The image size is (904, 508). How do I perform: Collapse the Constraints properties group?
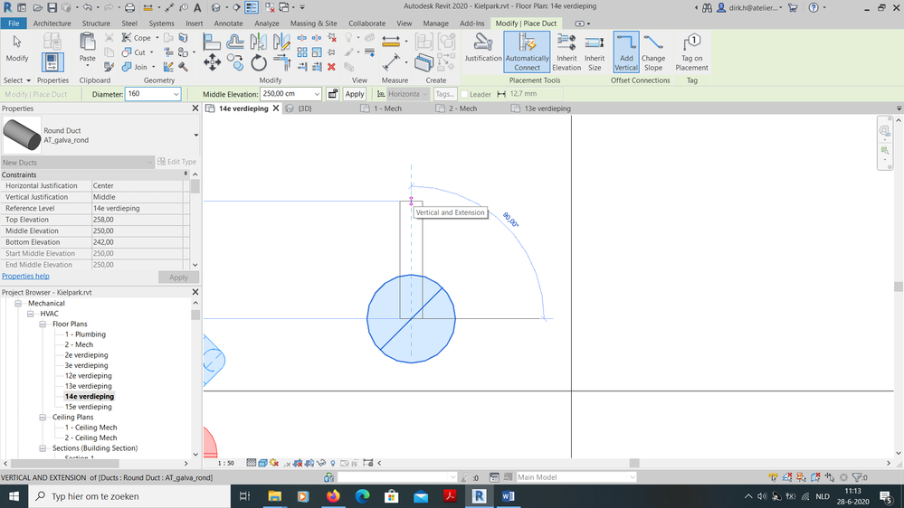(x=186, y=174)
